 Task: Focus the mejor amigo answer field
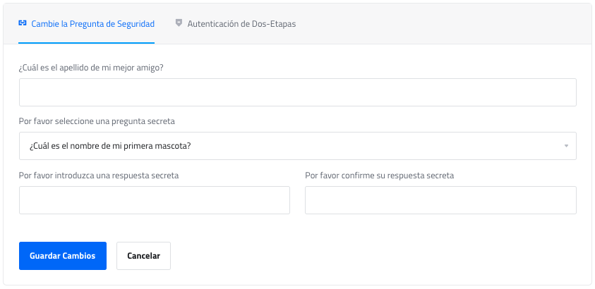point(297,92)
